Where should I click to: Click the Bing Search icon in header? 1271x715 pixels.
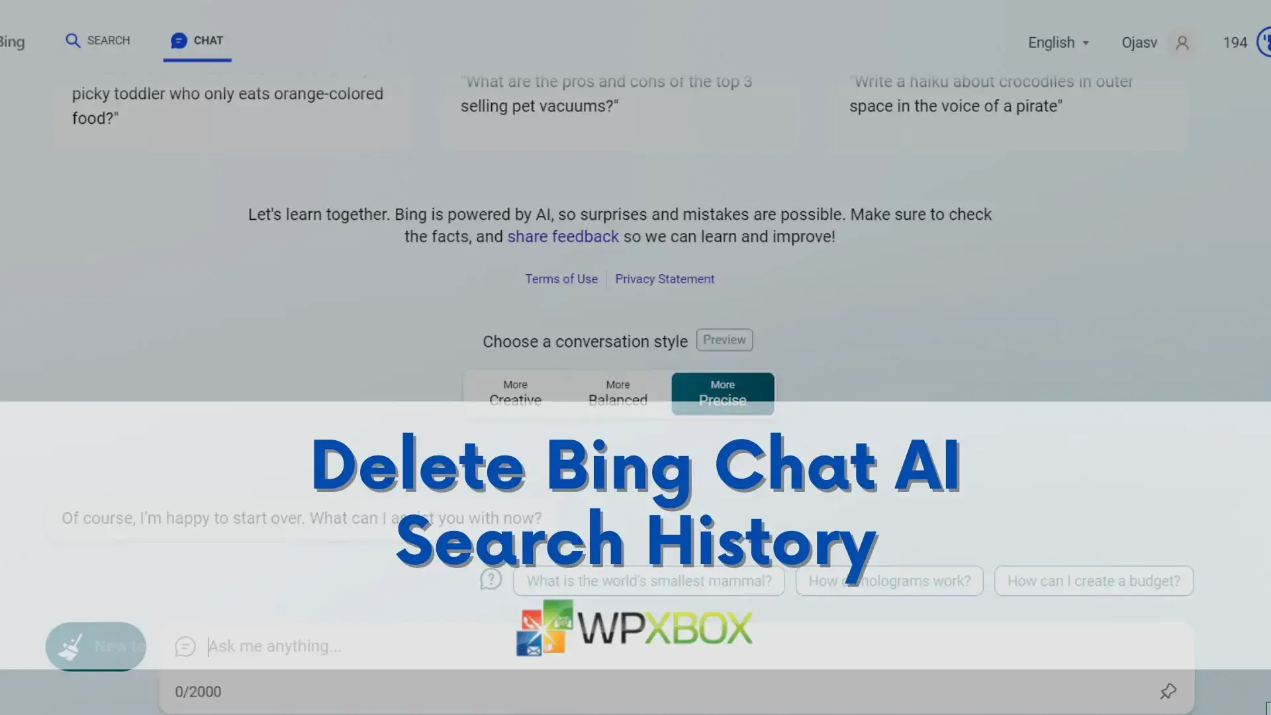(73, 40)
